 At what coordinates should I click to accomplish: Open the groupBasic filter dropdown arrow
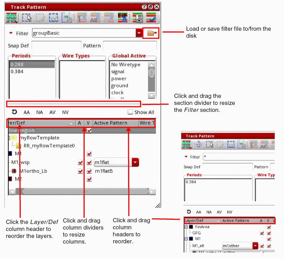click(139, 33)
